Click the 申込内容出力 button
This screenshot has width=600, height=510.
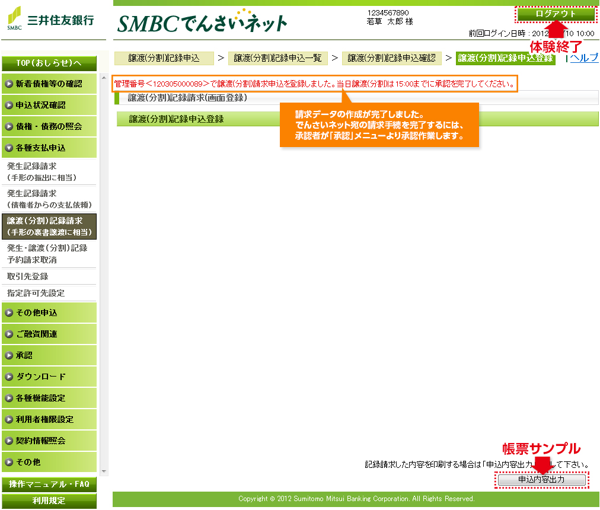coord(541,480)
